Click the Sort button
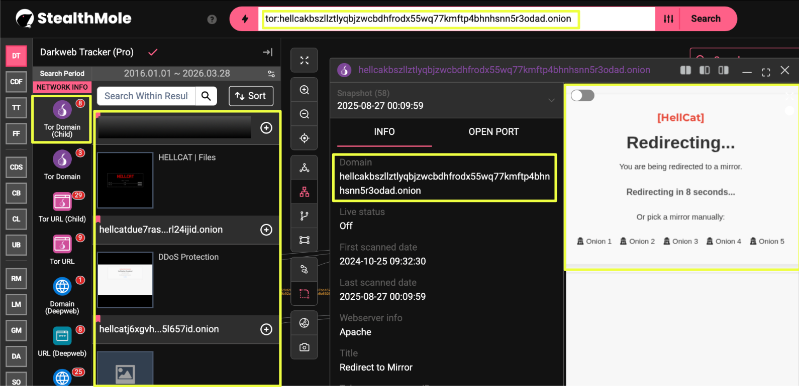The width and height of the screenshot is (799, 387). point(251,96)
